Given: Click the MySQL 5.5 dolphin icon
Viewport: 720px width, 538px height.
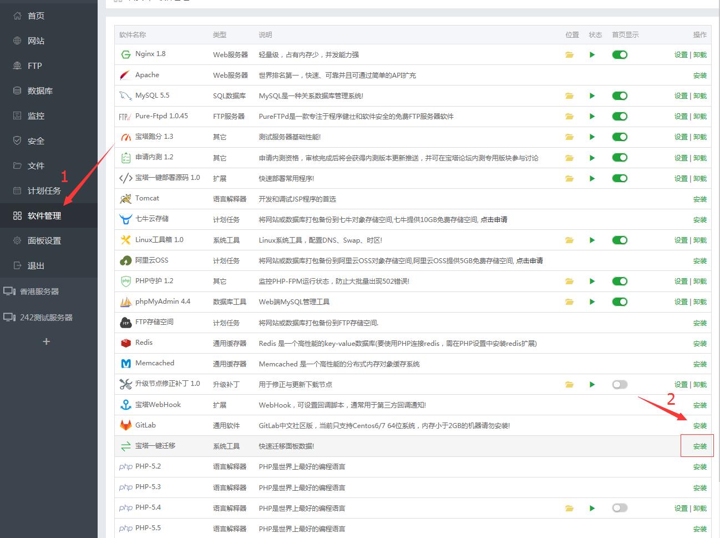Looking at the screenshot, I should coord(125,95).
